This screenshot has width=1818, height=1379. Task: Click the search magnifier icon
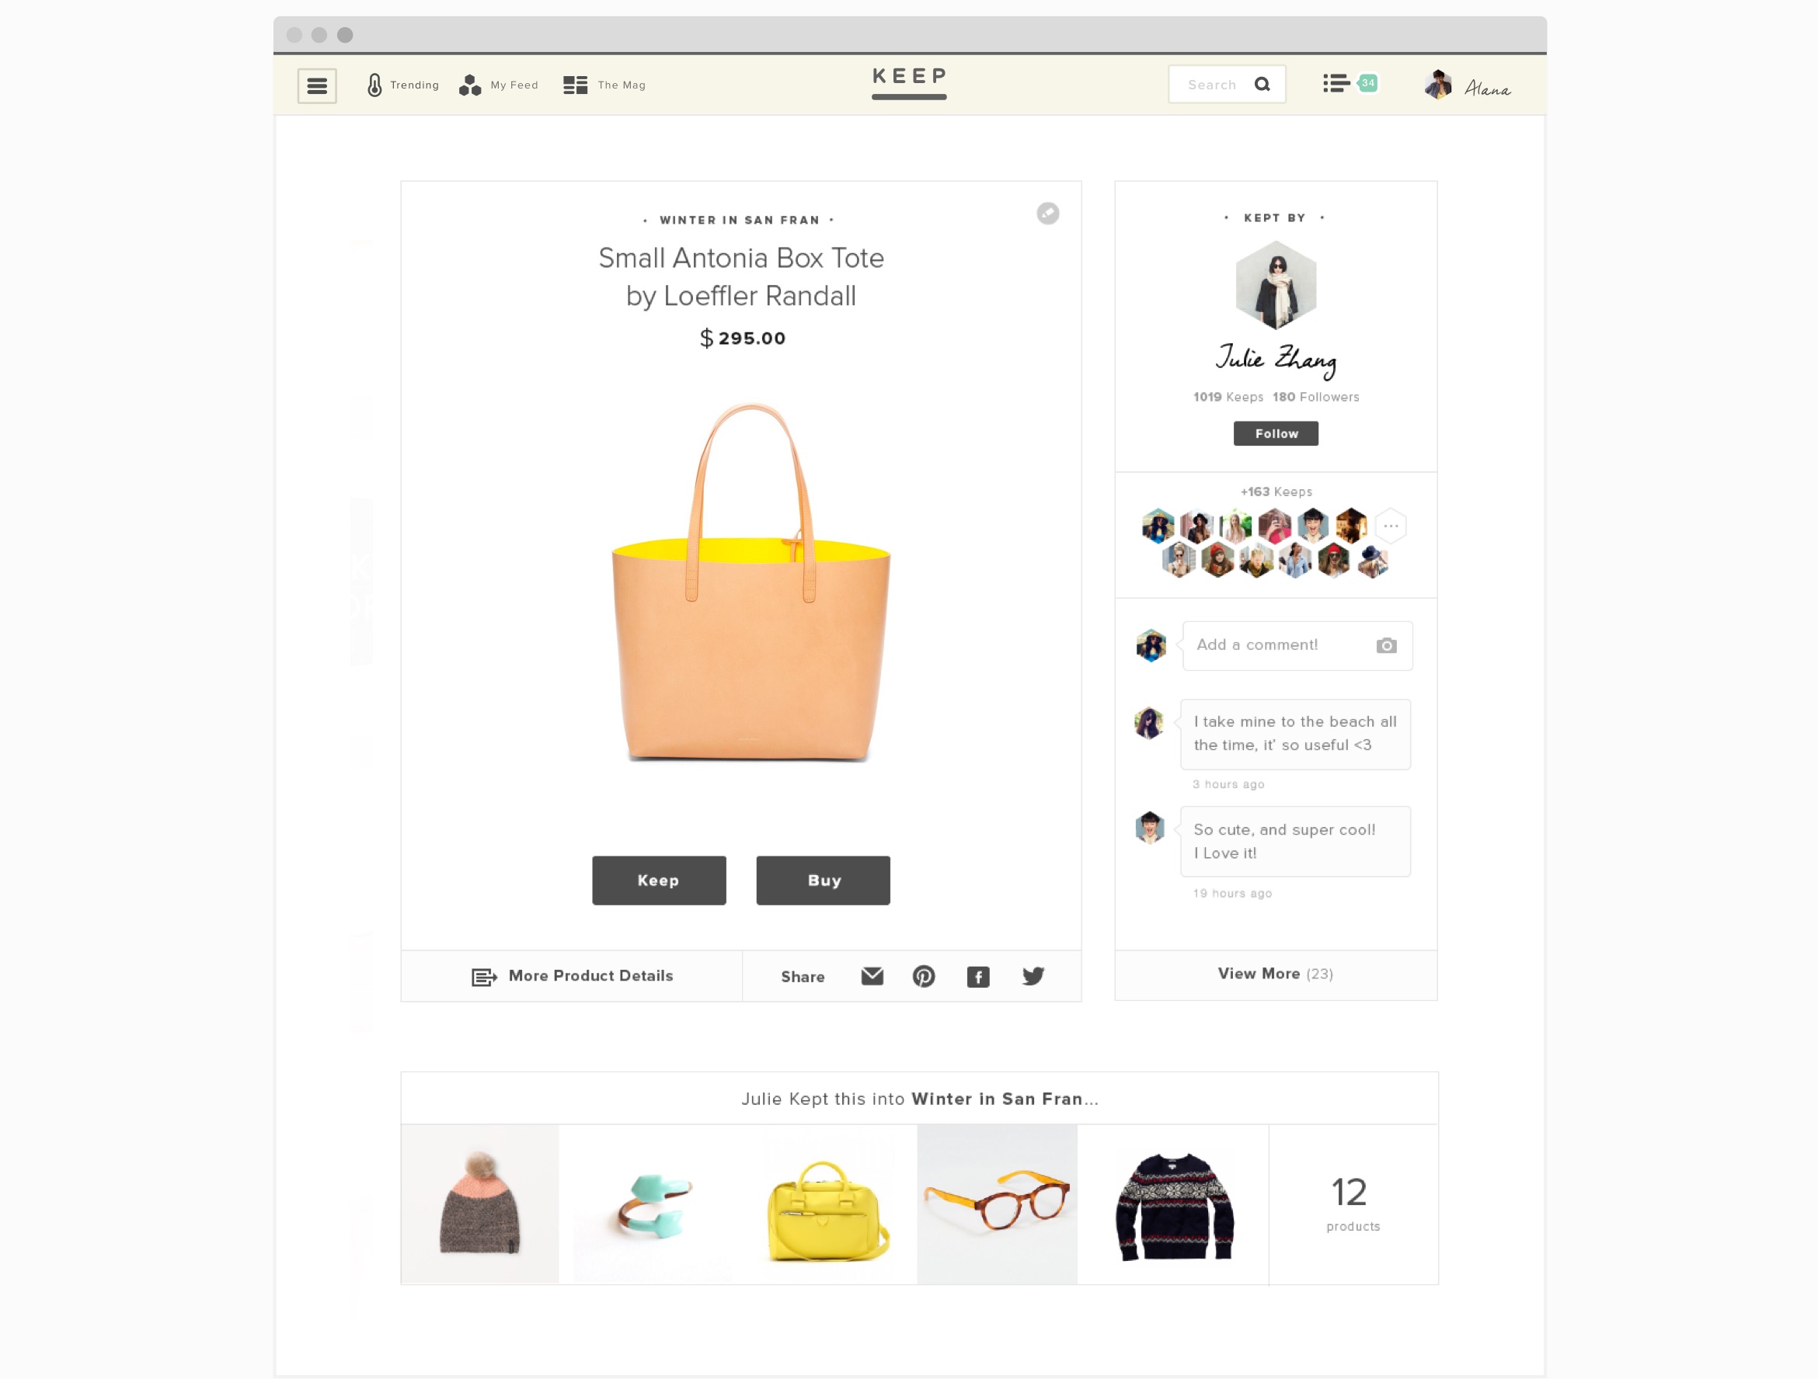(1262, 84)
